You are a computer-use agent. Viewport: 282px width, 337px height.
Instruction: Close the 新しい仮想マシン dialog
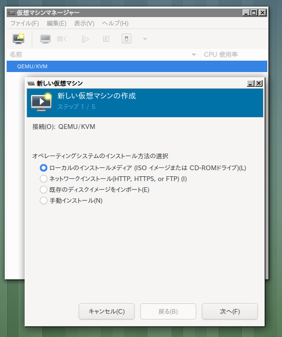point(259,83)
